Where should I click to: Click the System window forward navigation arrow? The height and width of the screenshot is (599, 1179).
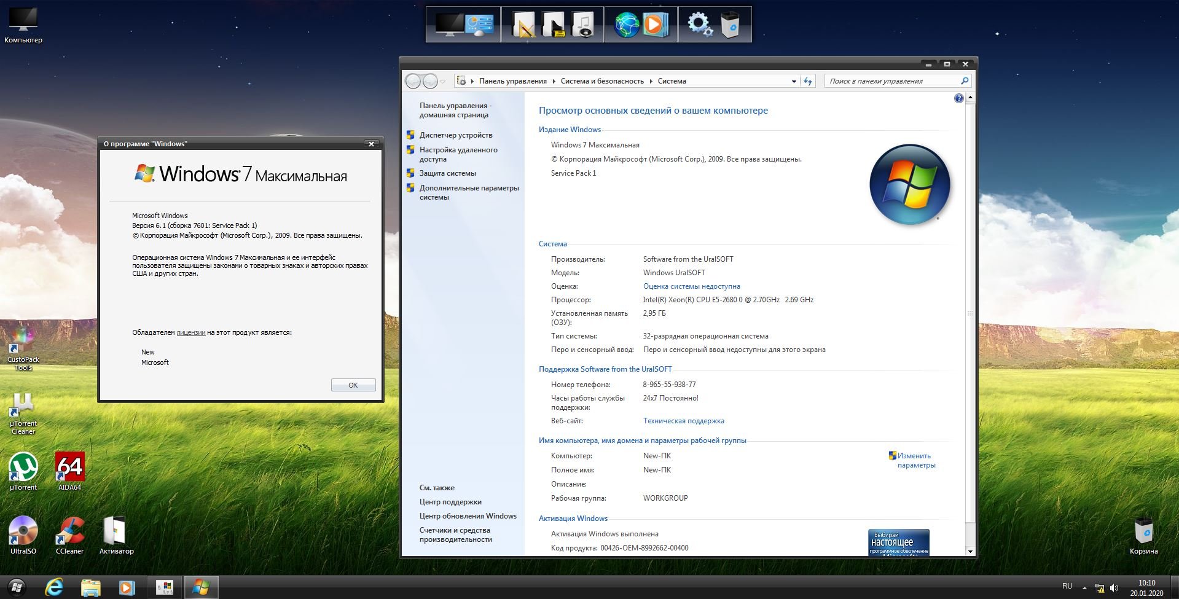pos(430,81)
